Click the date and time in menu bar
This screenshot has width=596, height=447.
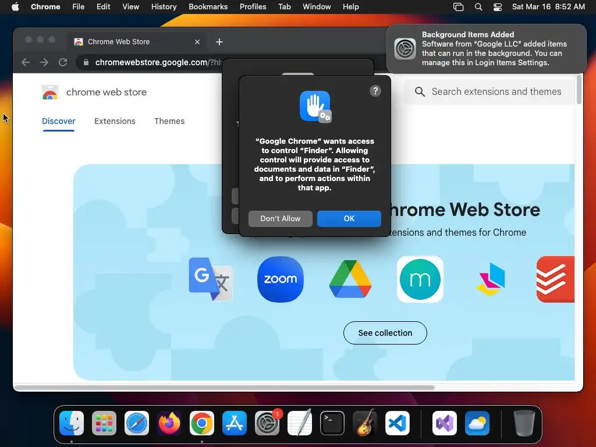click(x=548, y=6)
